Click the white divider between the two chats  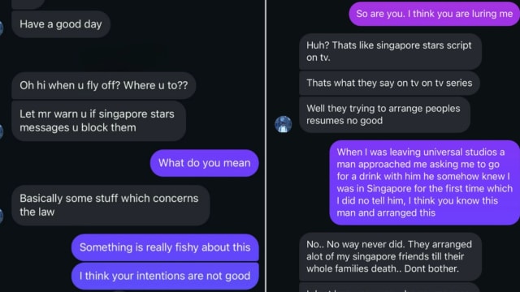pos(266,146)
